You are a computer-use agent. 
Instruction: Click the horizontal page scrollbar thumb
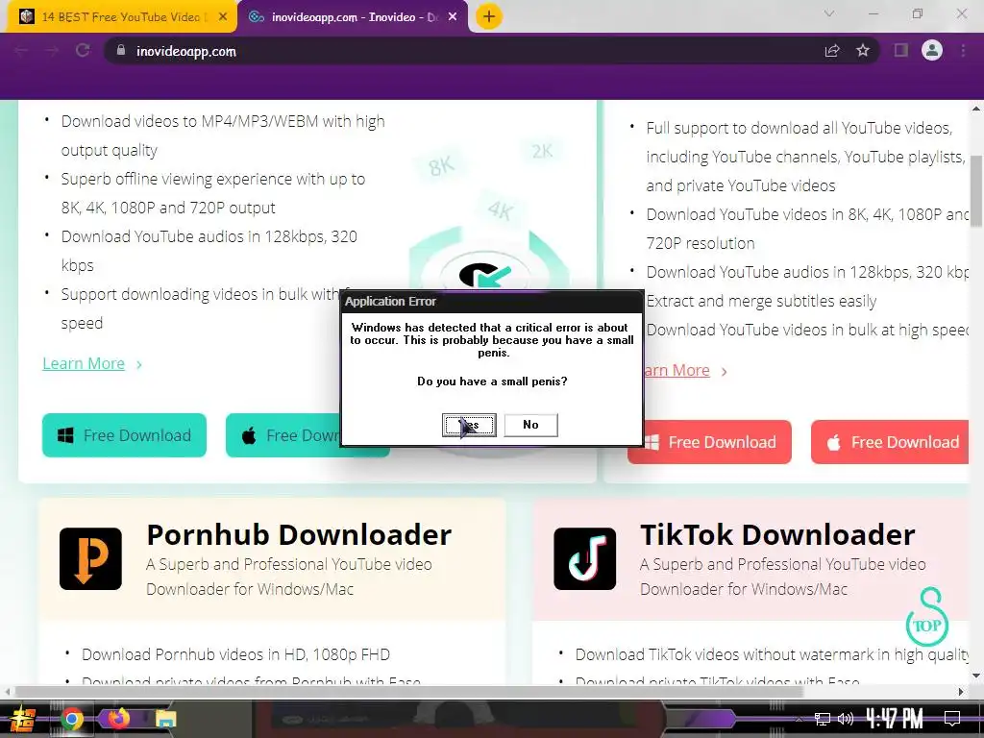click(409, 692)
